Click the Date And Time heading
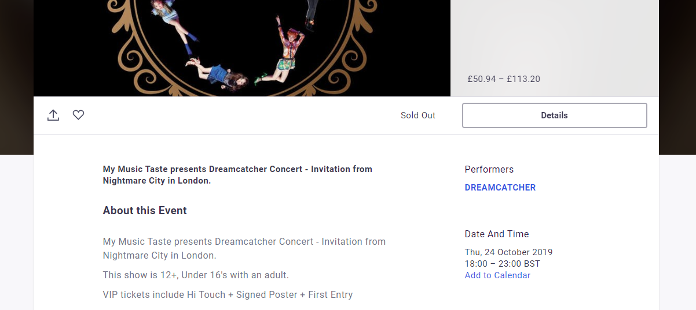The image size is (696, 310). tap(497, 234)
